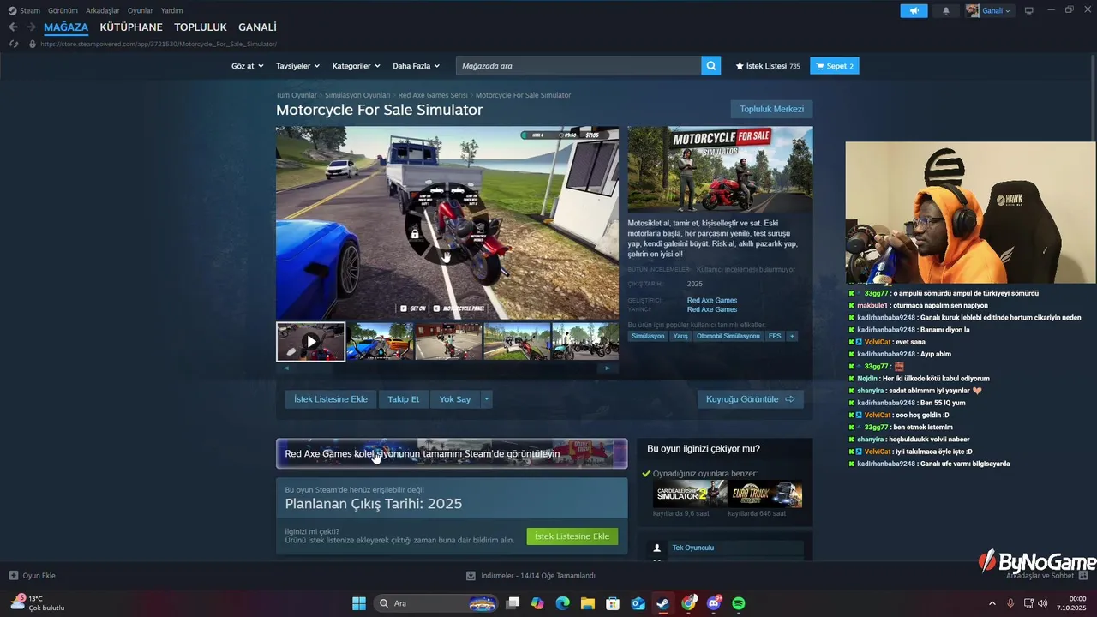Open Microsoft Store from the taskbar
Image resolution: width=1097 pixels, height=617 pixels.
pos(613,603)
